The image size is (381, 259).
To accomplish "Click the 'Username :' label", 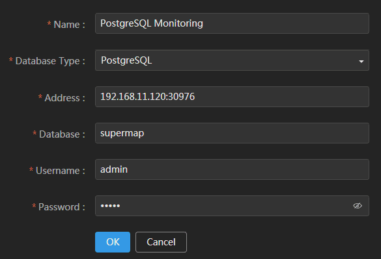I will (x=61, y=171).
